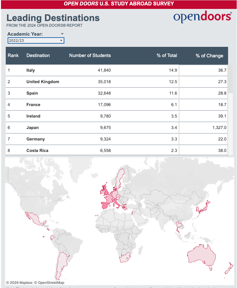This screenshot has height=288, width=237.
Task: Click United Kingdom's percent of total 12.5
Action: click(x=173, y=82)
